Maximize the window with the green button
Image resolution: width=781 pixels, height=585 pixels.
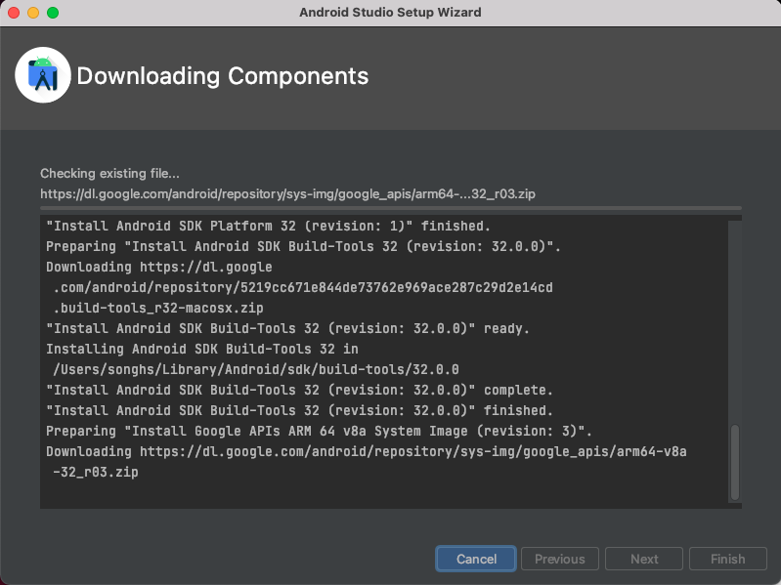pyautogui.click(x=53, y=13)
